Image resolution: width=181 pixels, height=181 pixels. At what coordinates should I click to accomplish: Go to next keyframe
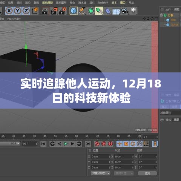(79, 144)
